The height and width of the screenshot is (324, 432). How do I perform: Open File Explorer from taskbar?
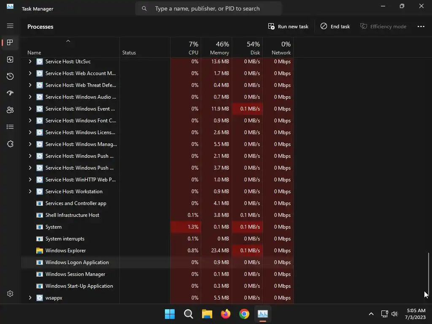[207, 314]
